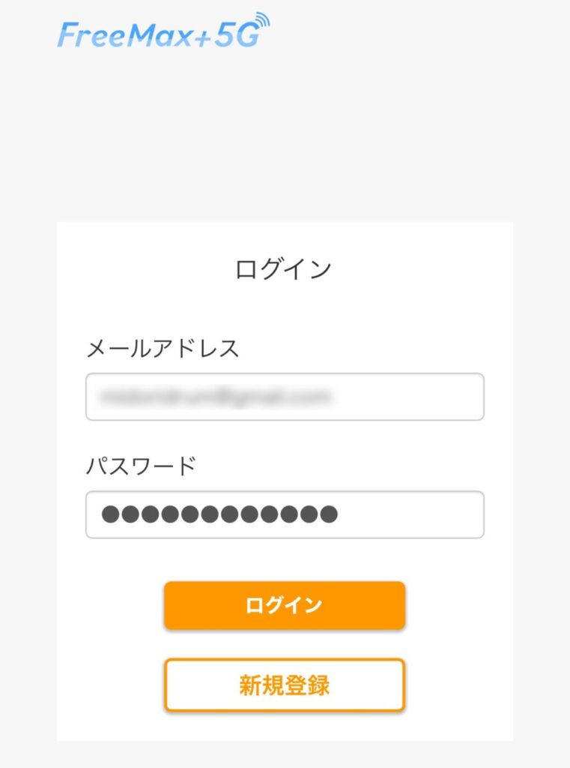Image resolution: width=570 pixels, height=768 pixels.
Task: Click the orange ログイン button
Action: pyautogui.click(x=285, y=605)
